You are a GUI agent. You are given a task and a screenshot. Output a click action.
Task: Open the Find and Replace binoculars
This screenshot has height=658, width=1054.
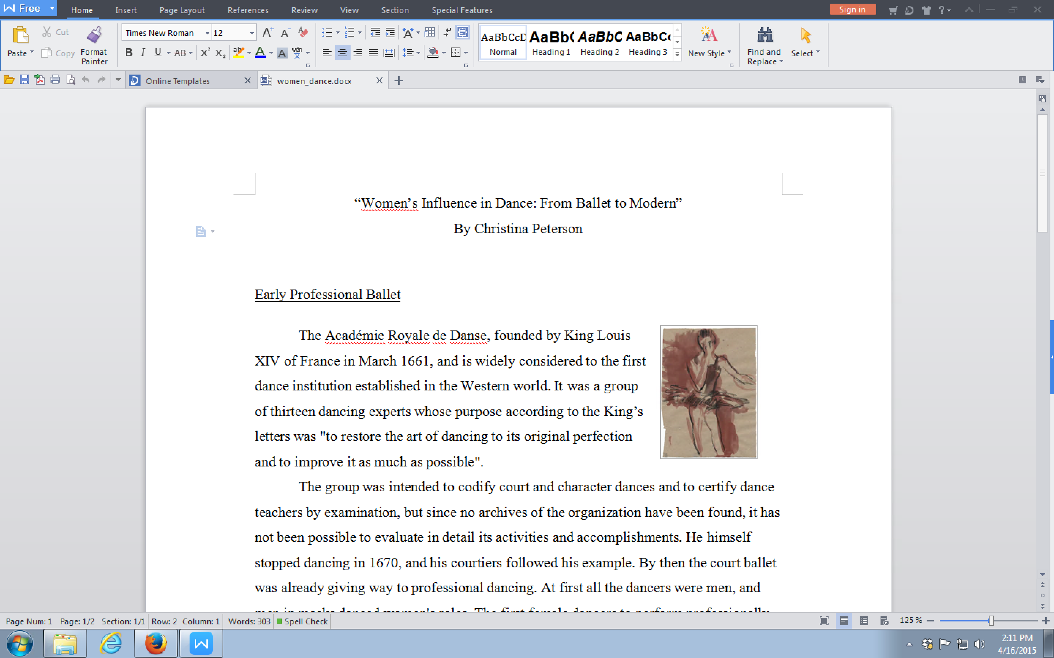point(765,35)
